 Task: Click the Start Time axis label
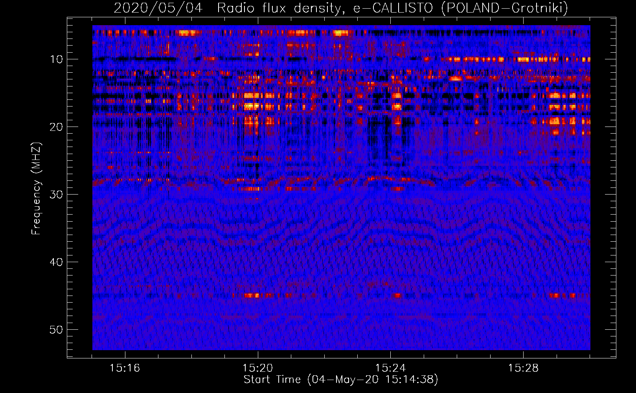coord(341,380)
